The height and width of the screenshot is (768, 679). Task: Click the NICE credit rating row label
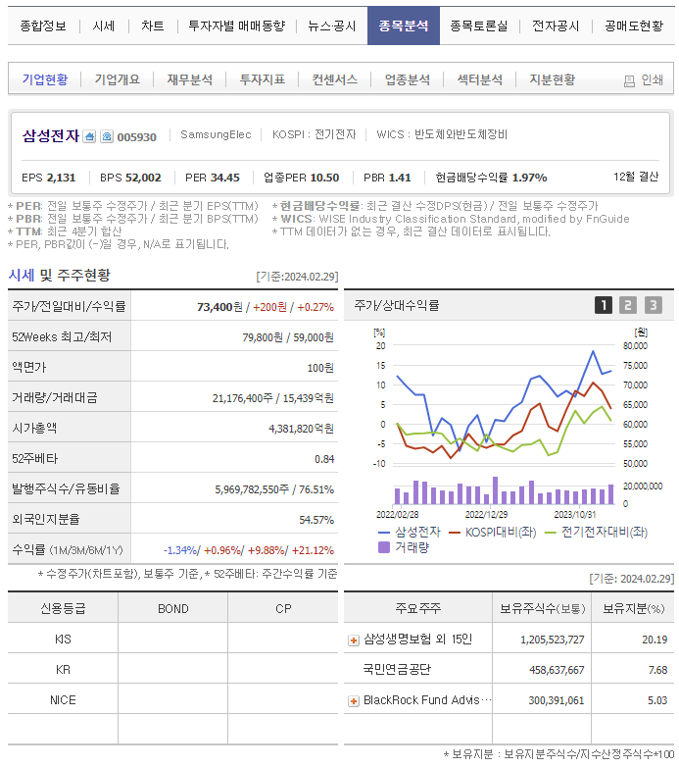[63, 700]
